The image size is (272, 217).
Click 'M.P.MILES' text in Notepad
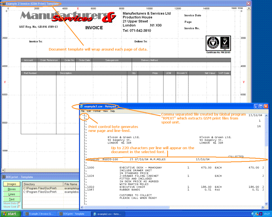[158, 159]
